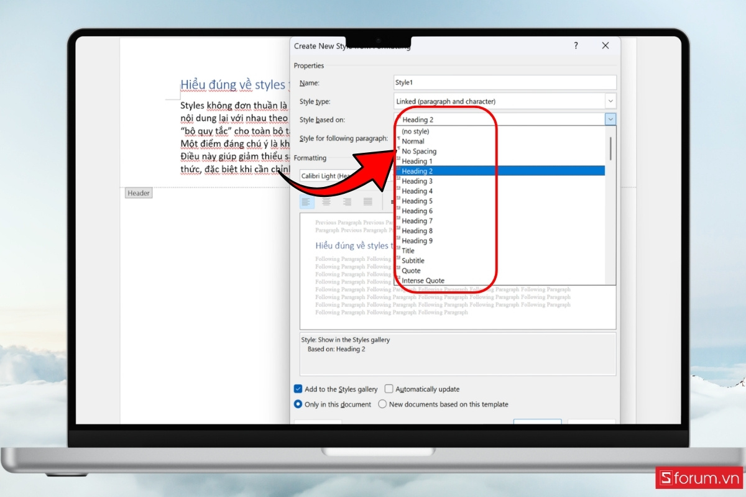Image resolution: width=746 pixels, height=497 pixels.
Task: Collapse the Style based on dropdown arrow
Action: click(610, 119)
